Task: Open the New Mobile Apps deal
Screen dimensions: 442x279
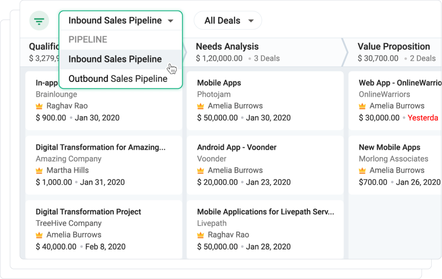Action: [390, 147]
